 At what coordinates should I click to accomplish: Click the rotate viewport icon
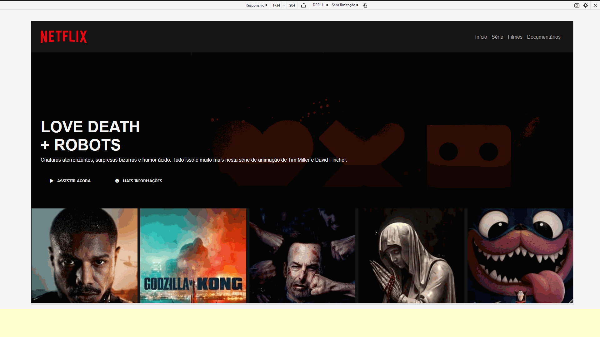[303, 5]
